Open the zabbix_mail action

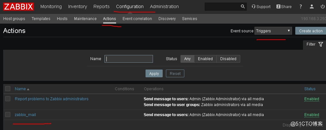(25, 115)
